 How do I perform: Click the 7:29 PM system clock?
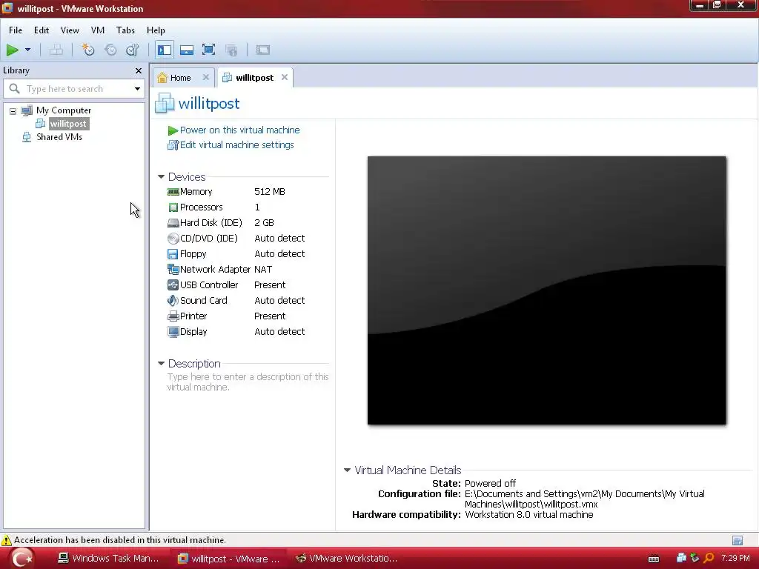(x=735, y=559)
